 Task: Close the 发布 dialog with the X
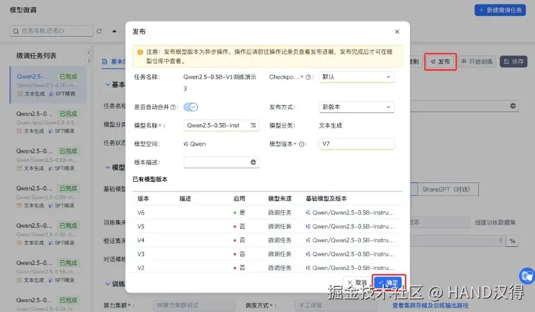click(x=397, y=32)
